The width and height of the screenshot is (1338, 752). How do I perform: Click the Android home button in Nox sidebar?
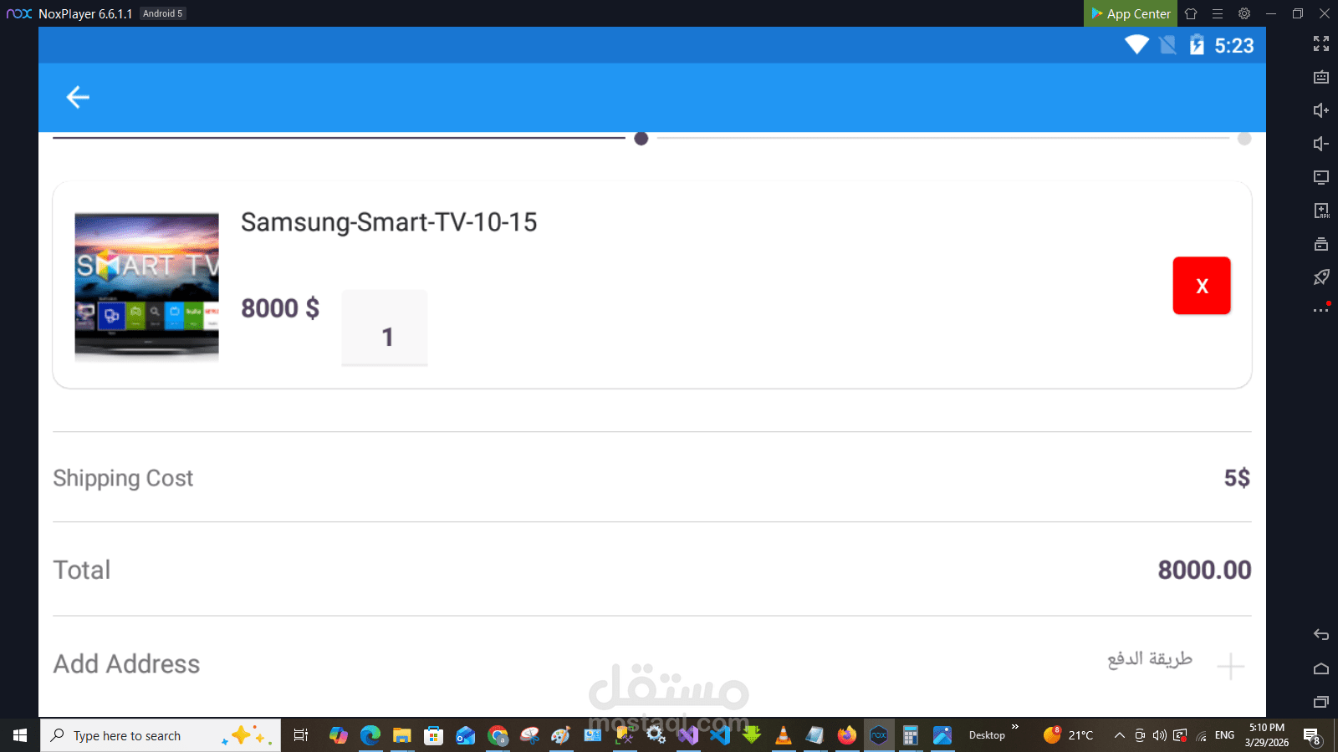1321,668
